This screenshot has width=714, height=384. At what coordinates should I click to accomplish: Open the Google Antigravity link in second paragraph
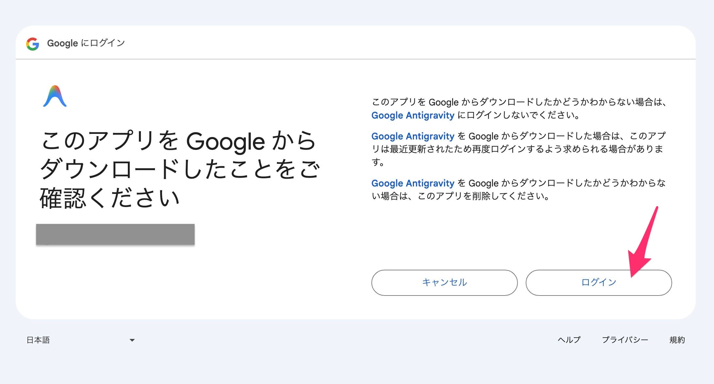[x=413, y=136]
